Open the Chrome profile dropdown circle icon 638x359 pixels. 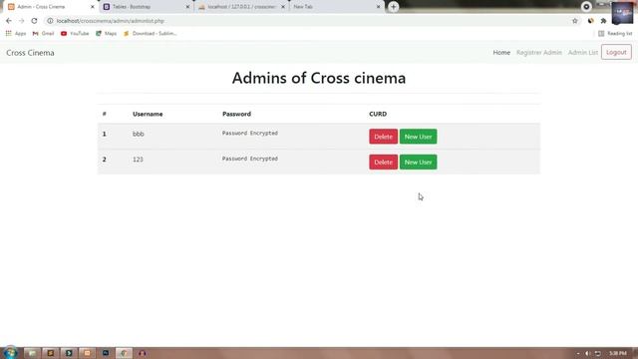[586, 7]
